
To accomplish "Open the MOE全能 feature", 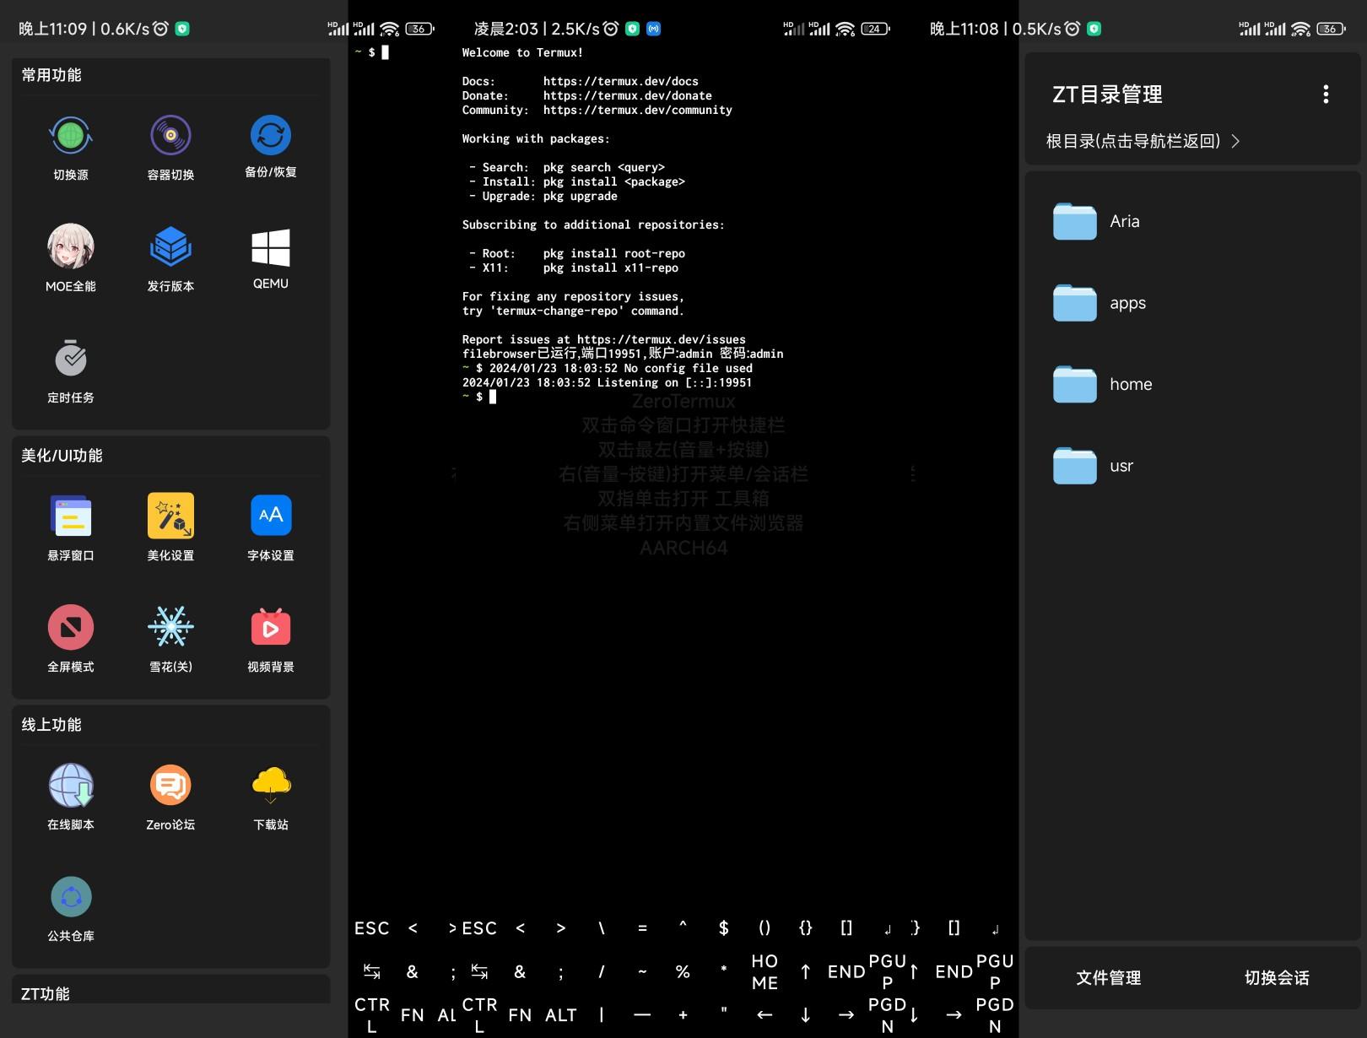I will click(x=71, y=258).
